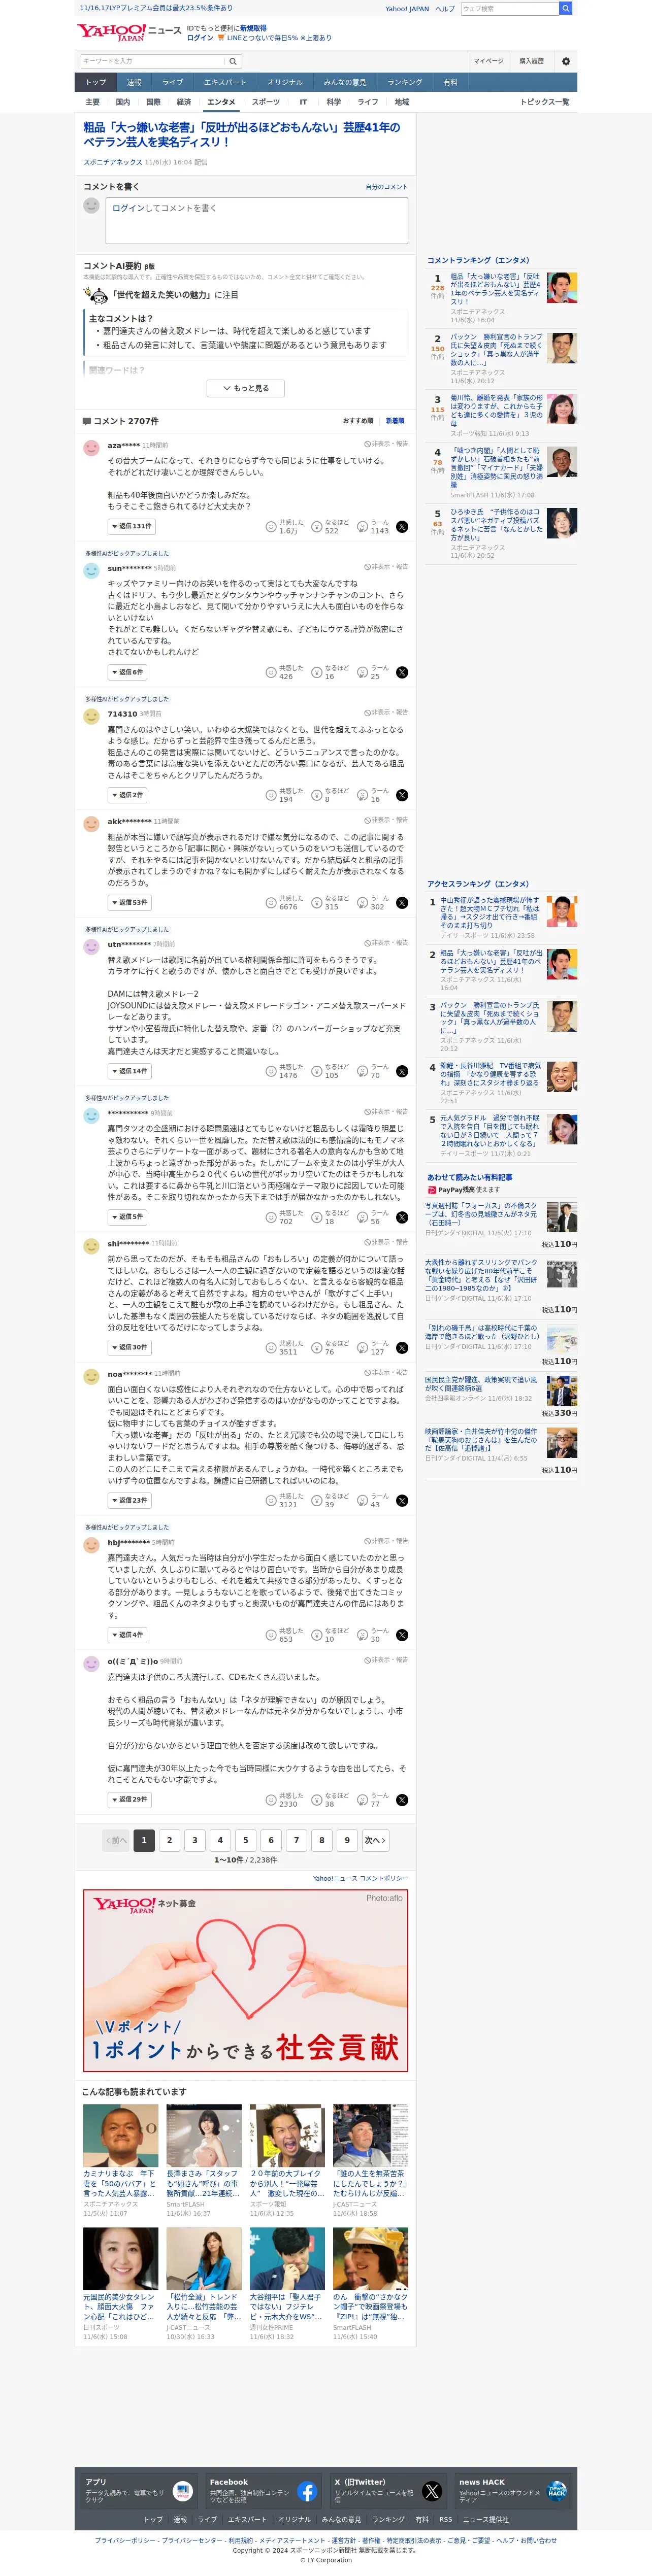Click the Yahoo! JAPAN News logo

click(x=129, y=32)
